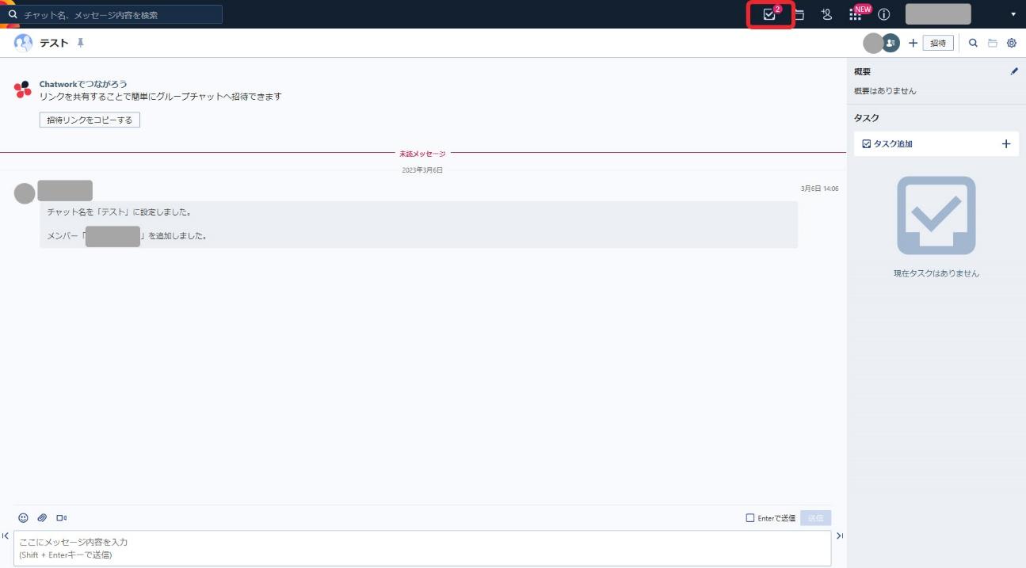Screen dimensions: 1026x568
Task: Attach a file with the paperclip icon
Action: pyautogui.click(x=42, y=518)
